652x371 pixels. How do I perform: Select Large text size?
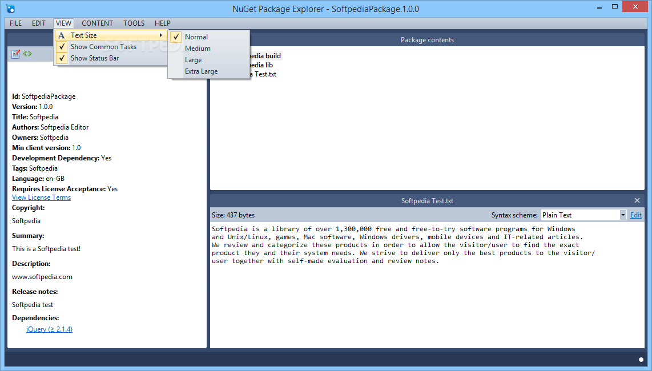(209, 60)
